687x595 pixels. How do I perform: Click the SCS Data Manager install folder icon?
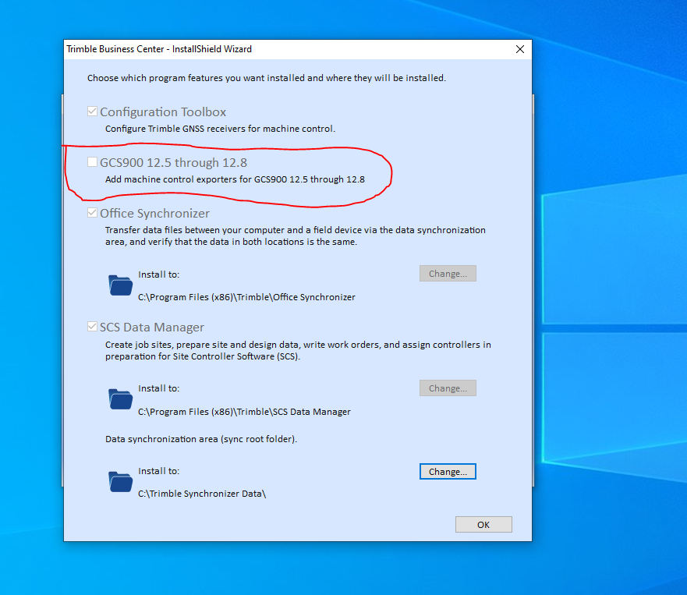click(x=120, y=399)
